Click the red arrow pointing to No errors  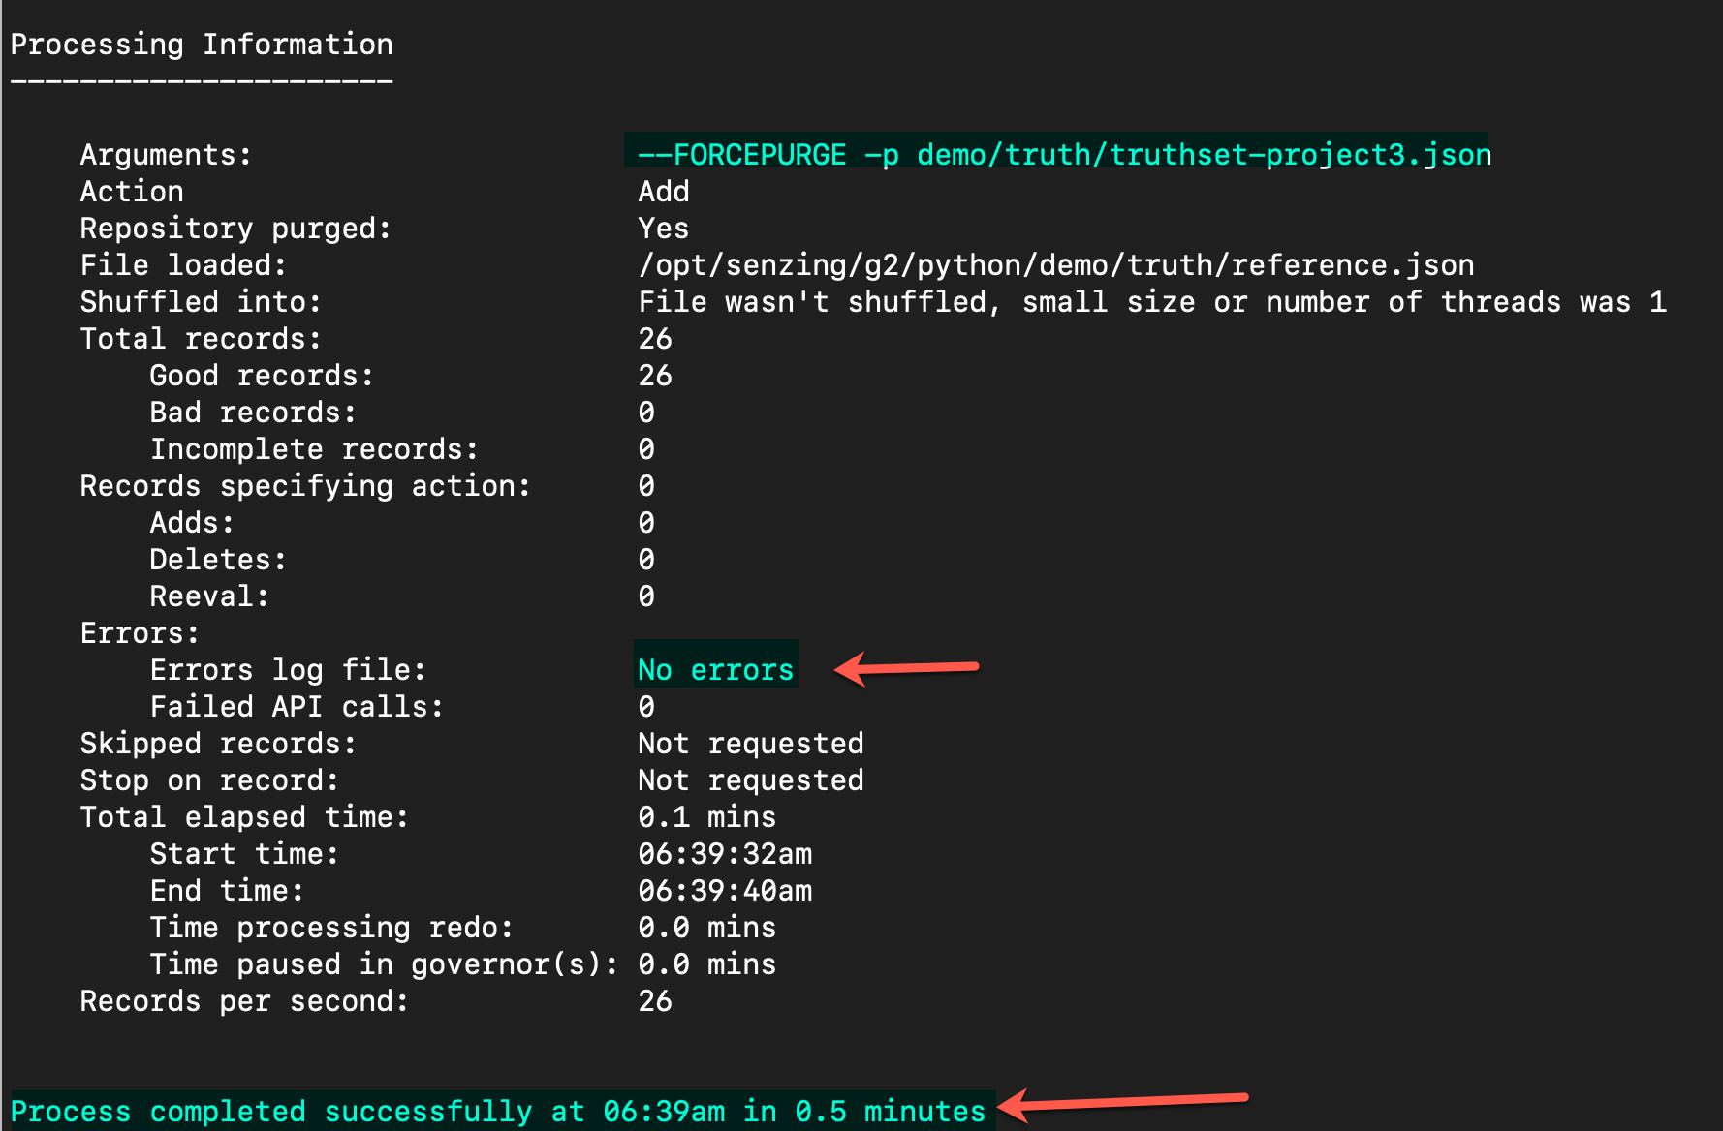pyautogui.click(x=906, y=668)
